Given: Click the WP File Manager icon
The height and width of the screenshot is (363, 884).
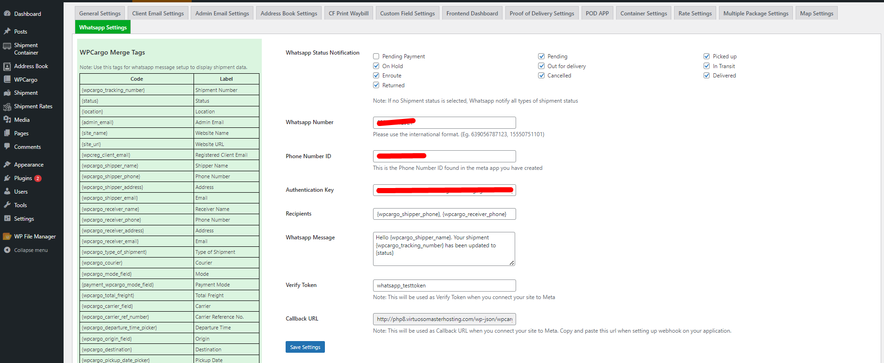Looking at the screenshot, I should (7, 237).
